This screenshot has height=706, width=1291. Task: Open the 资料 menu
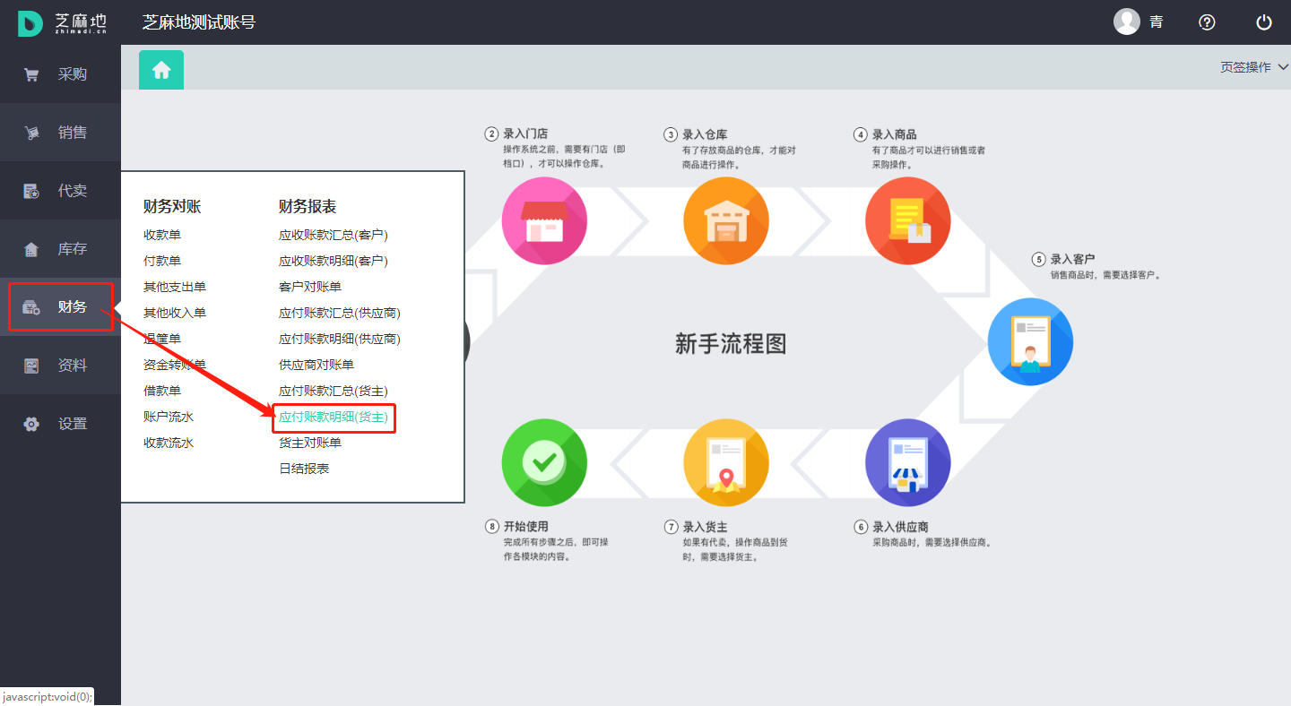point(60,366)
